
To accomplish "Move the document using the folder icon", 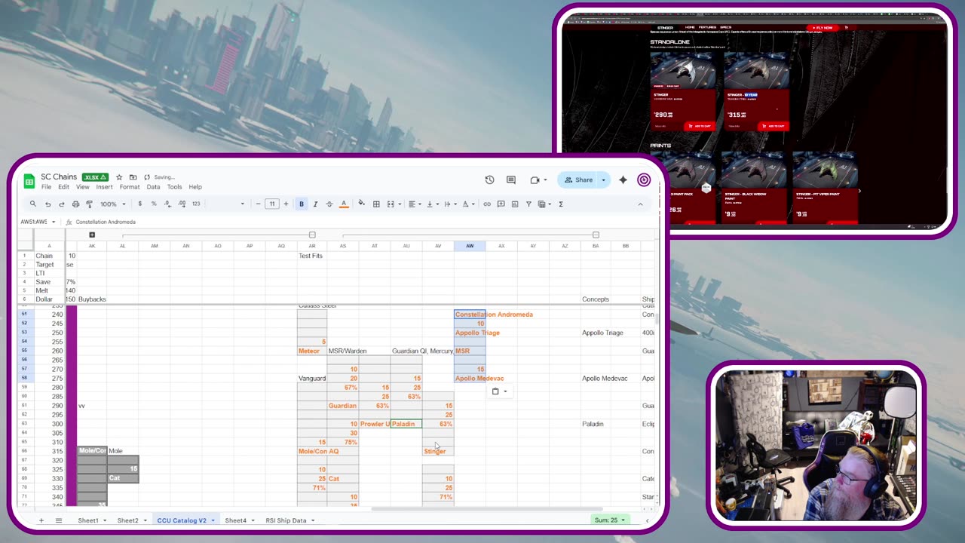I will coord(133,177).
